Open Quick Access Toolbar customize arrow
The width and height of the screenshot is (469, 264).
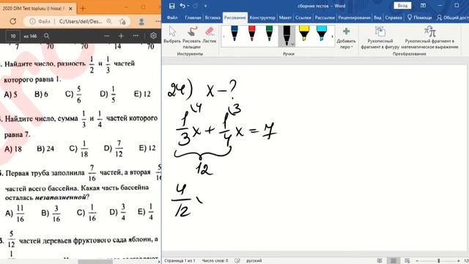pos(205,6)
